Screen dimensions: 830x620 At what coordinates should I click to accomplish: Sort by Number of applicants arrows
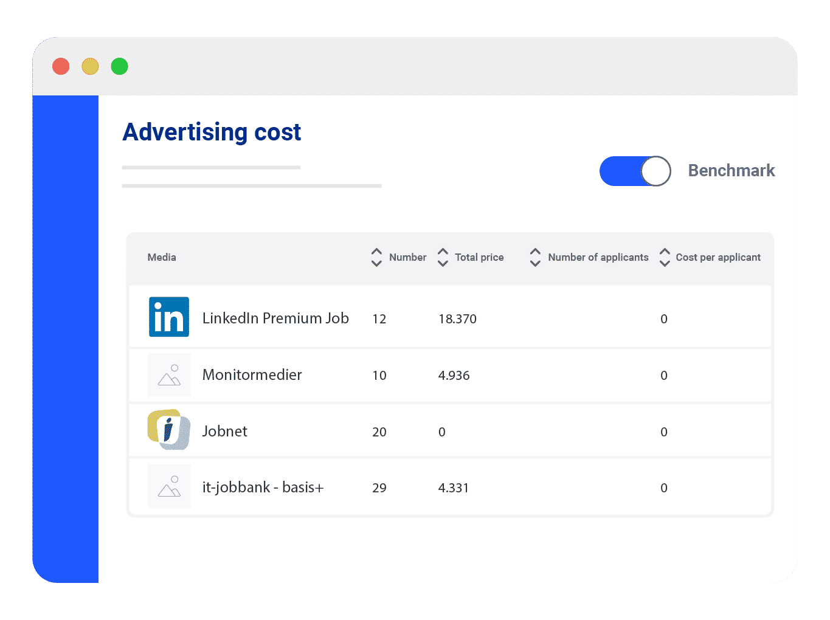pyautogui.click(x=535, y=257)
